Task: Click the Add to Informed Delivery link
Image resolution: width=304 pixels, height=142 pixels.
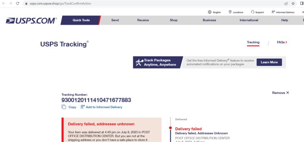Action: point(104,107)
